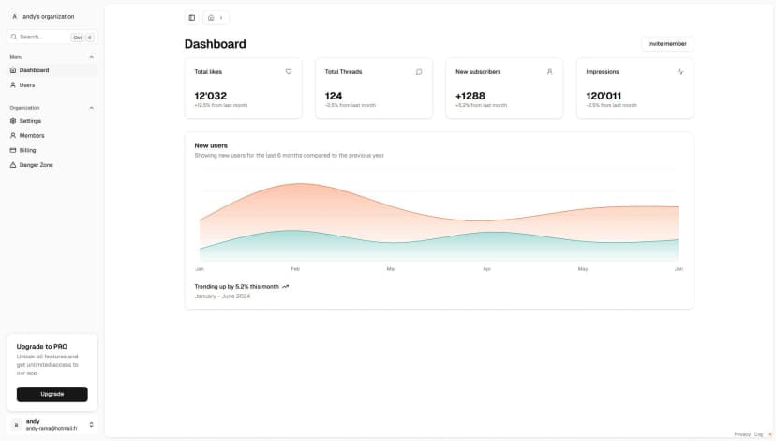Click the Members person icon in the sidebar
The image size is (776, 441).
coord(13,136)
